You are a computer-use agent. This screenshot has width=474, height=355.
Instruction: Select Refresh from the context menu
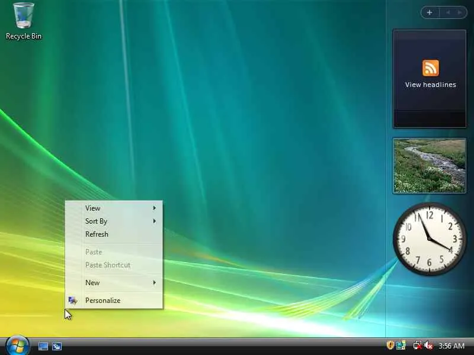click(114, 234)
